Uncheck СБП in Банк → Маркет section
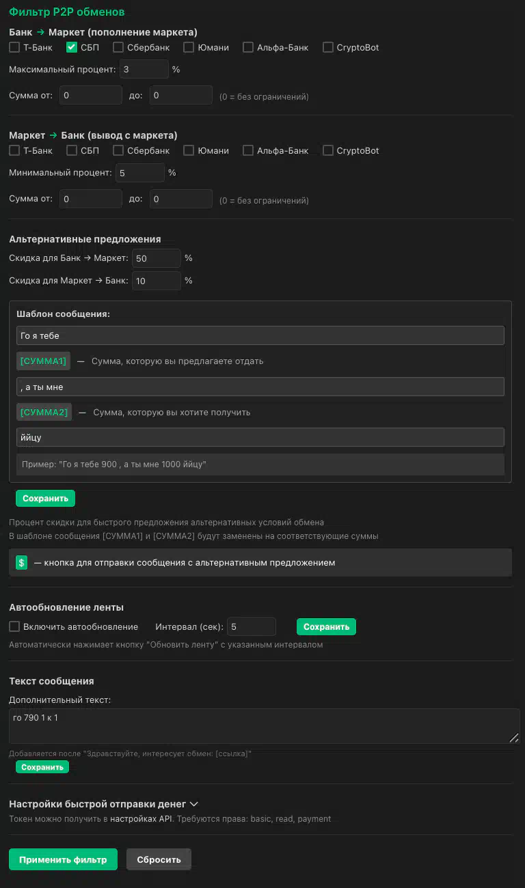The height and width of the screenshot is (888, 525). pos(71,48)
